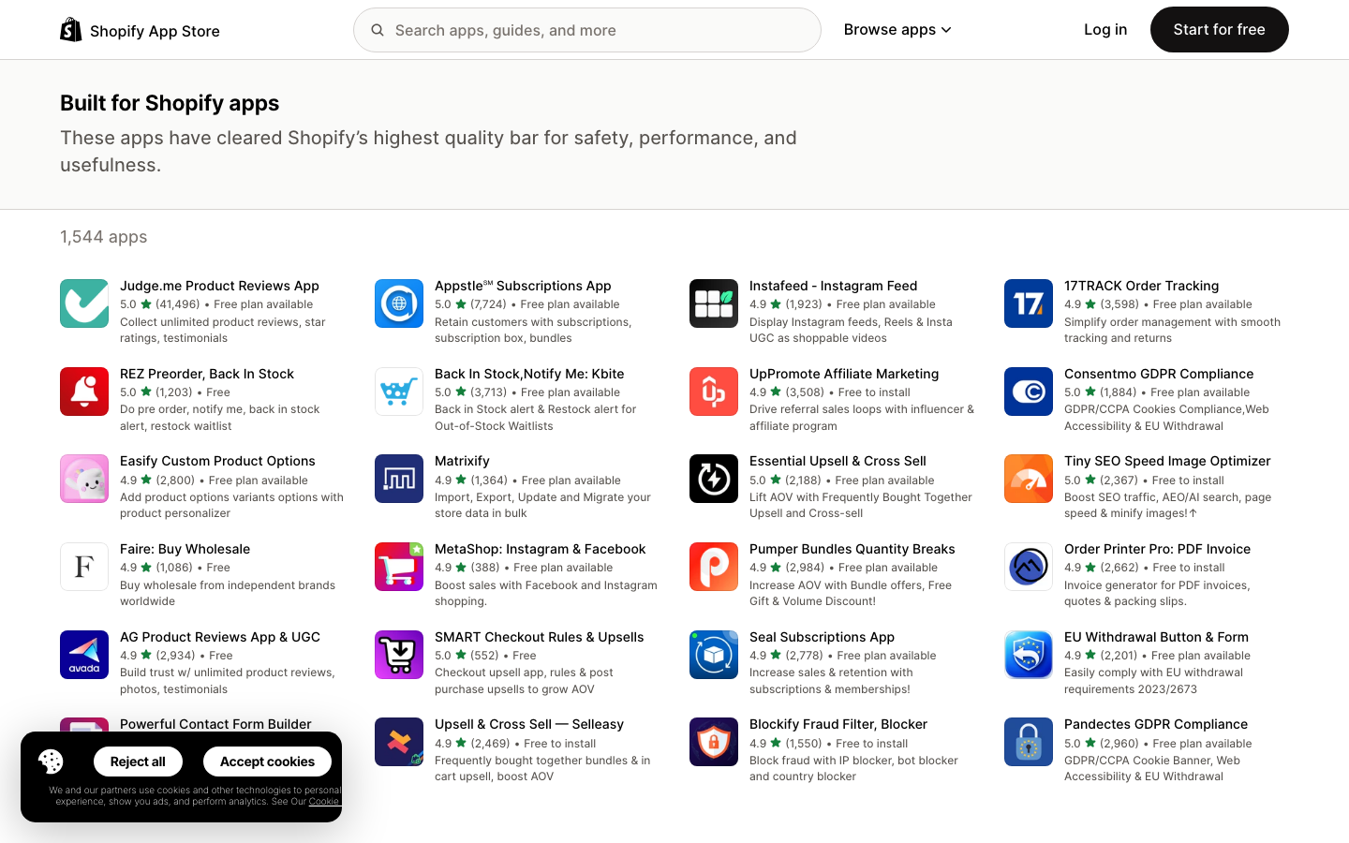The image size is (1349, 843).
Task: Open Powerful Contact Form Builder title
Action: (x=215, y=724)
